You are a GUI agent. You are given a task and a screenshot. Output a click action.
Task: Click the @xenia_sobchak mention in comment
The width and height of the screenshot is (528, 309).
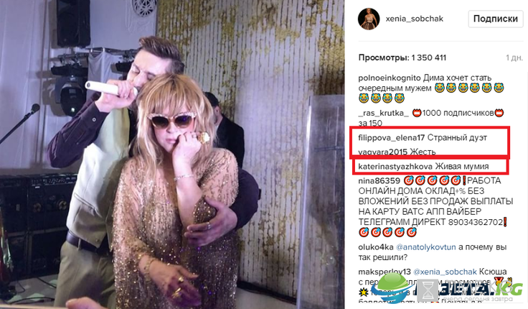pos(445,272)
